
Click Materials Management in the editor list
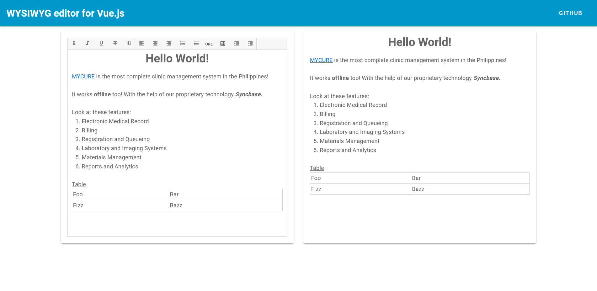111,157
